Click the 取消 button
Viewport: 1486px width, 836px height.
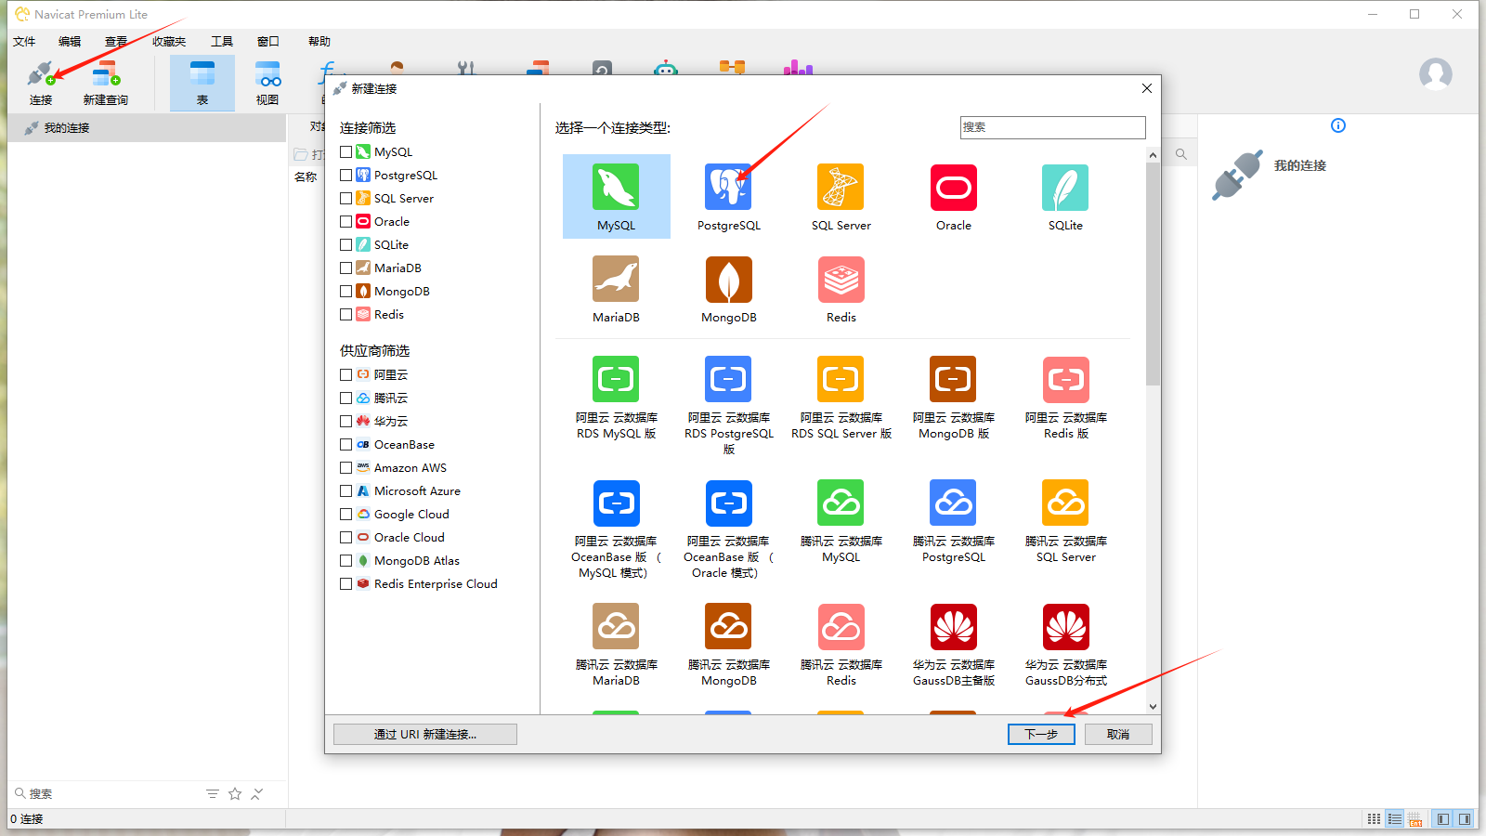[1118, 734]
